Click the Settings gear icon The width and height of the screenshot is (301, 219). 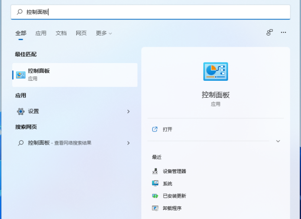[20, 111]
